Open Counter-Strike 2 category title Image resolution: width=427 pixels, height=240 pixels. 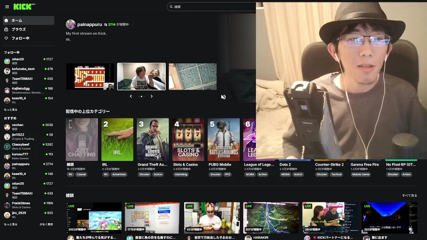coord(329,165)
